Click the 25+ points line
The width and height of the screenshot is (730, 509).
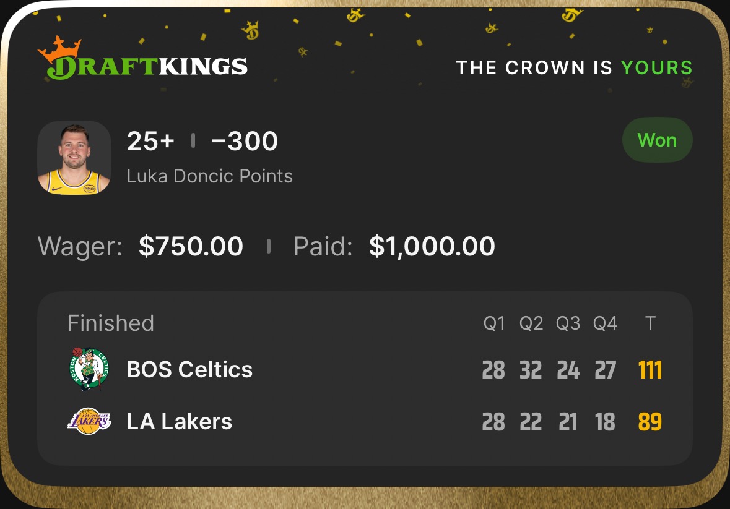[x=150, y=142]
